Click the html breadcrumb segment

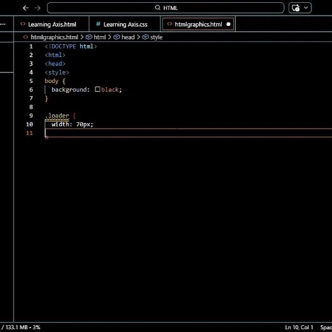pos(100,37)
